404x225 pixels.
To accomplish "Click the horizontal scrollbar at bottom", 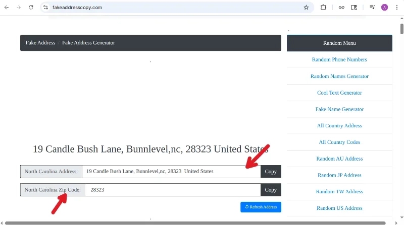I will (x=195, y=223).
